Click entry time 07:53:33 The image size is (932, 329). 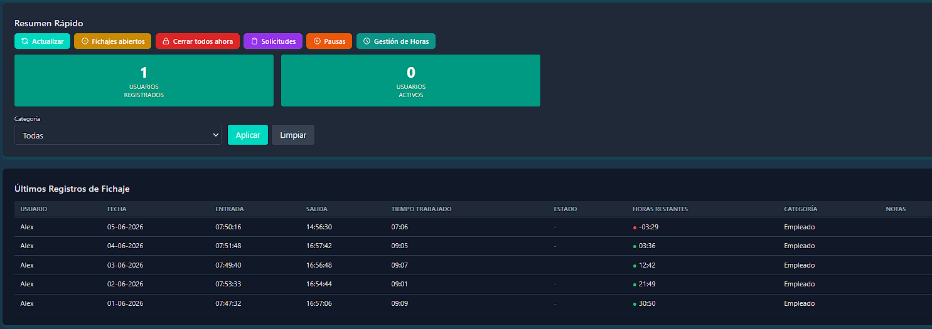(228, 284)
